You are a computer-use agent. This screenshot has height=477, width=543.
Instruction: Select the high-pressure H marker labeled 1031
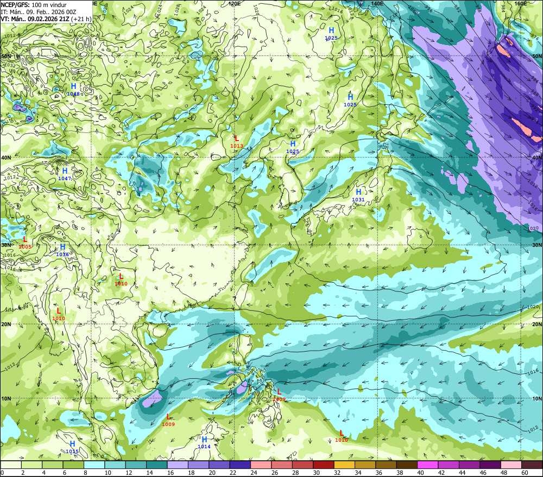pos(358,192)
